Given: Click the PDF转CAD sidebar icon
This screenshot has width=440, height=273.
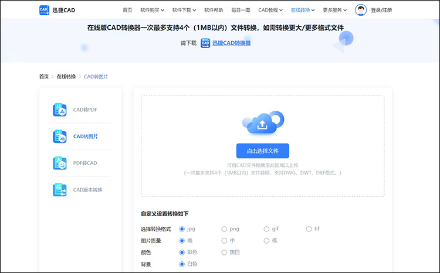Looking at the screenshot, I should tap(60, 163).
